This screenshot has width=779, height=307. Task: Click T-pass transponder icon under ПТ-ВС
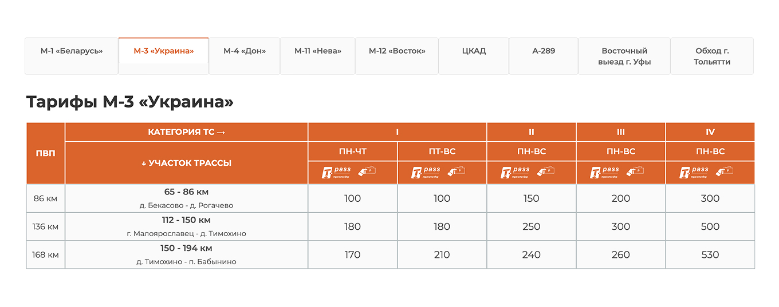click(x=424, y=172)
